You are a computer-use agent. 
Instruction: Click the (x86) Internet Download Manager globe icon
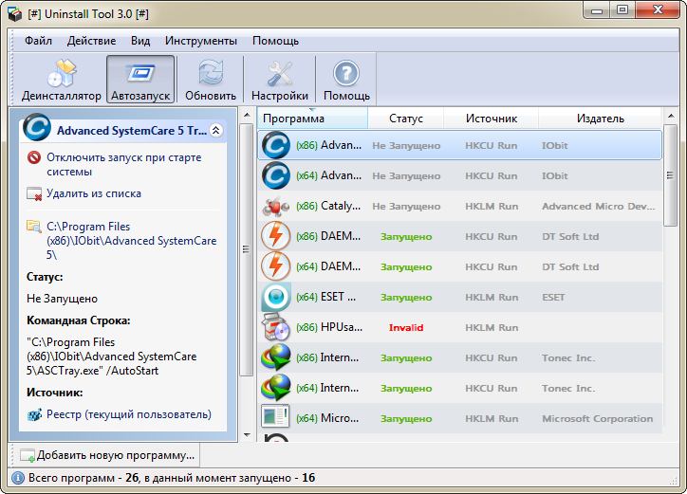tap(276, 357)
